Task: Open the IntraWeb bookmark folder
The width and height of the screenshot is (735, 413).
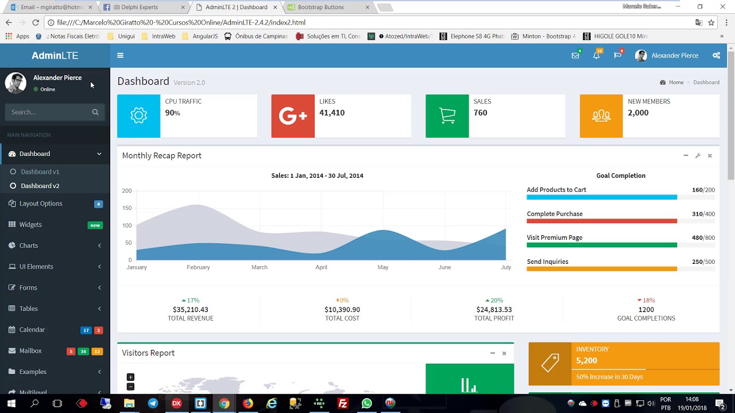Action: pyautogui.click(x=158, y=36)
